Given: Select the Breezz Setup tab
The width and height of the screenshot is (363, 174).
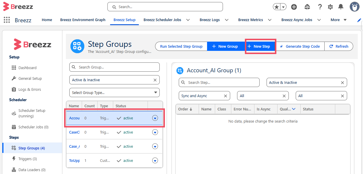Looking at the screenshot, I should tap(124, 20).
